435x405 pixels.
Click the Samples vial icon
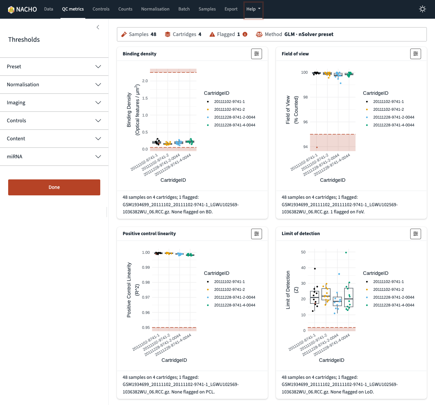(x=124, y=34)
